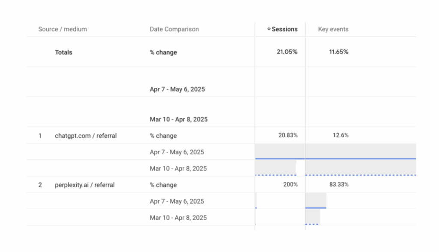Screen dimensions: 439x252
Task: Select the 20.83% sessions change for chatgpt.com
Action: pos(288,135)
